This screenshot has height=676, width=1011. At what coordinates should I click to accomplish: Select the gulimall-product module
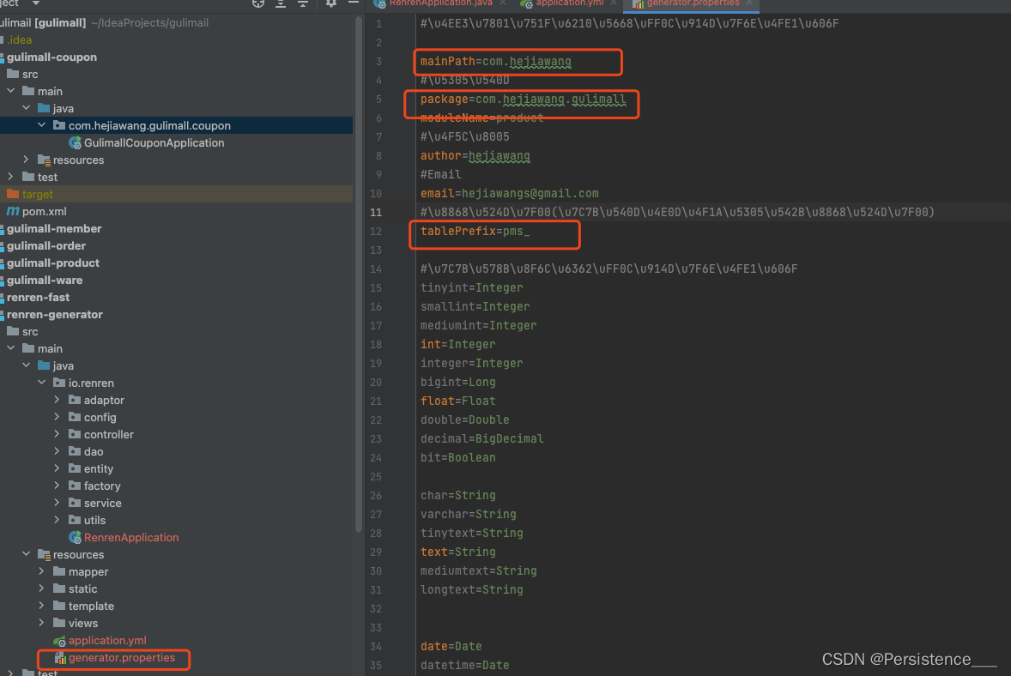[x=53, y=263]
